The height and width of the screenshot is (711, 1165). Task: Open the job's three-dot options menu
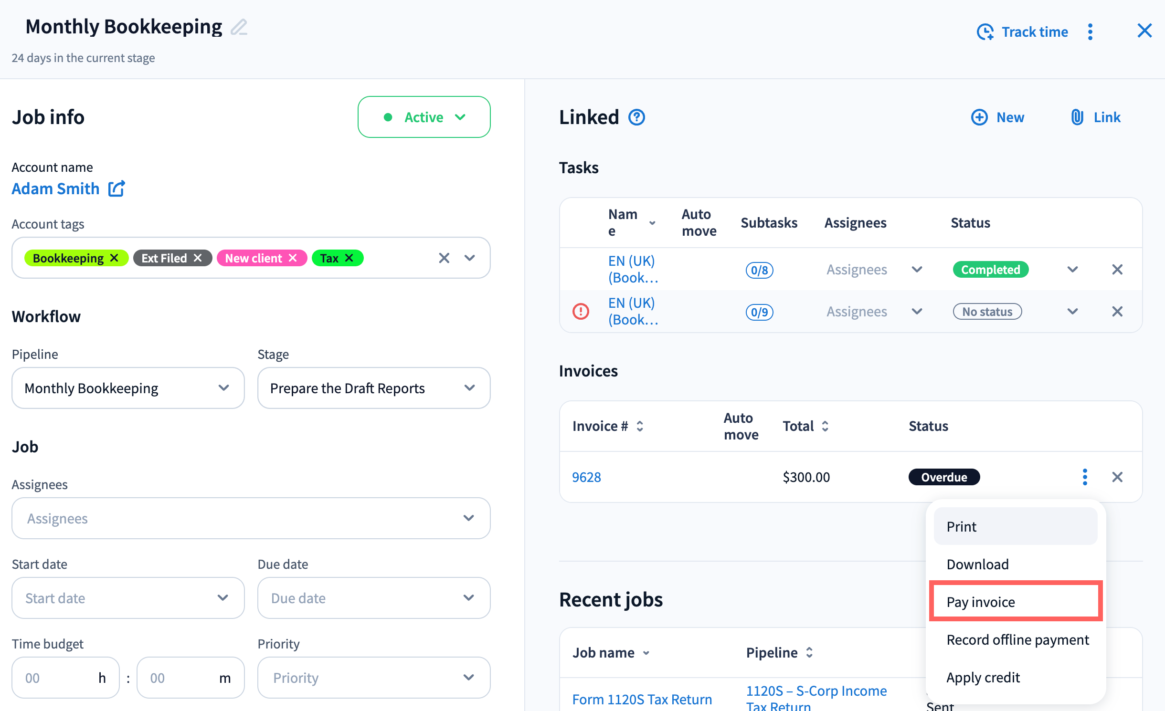(1090, 32)
